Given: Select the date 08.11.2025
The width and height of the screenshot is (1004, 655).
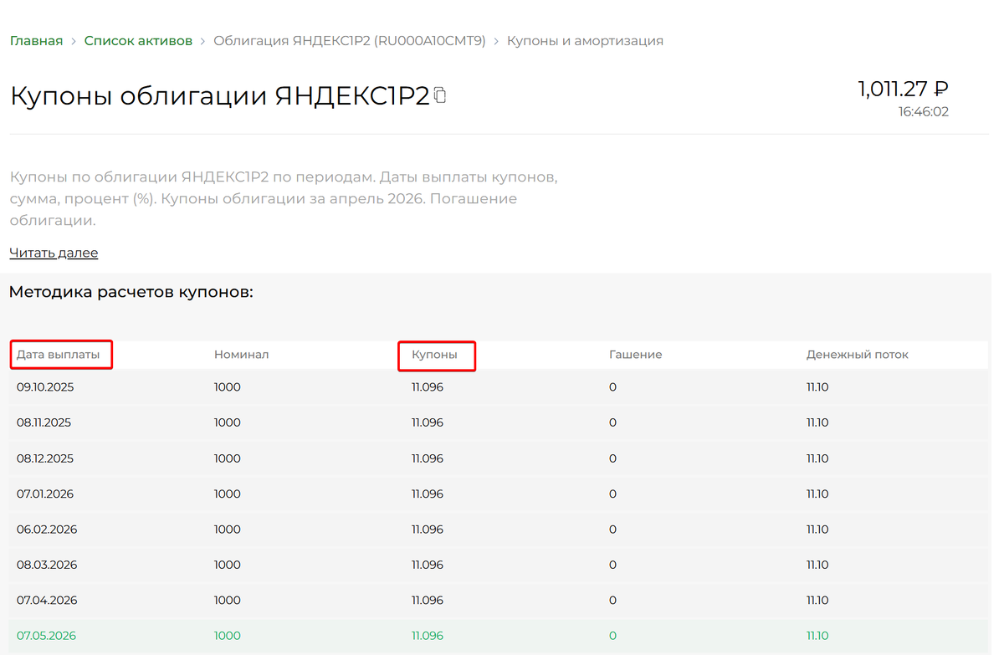Looking at the screenshot, I should point(44,422).
